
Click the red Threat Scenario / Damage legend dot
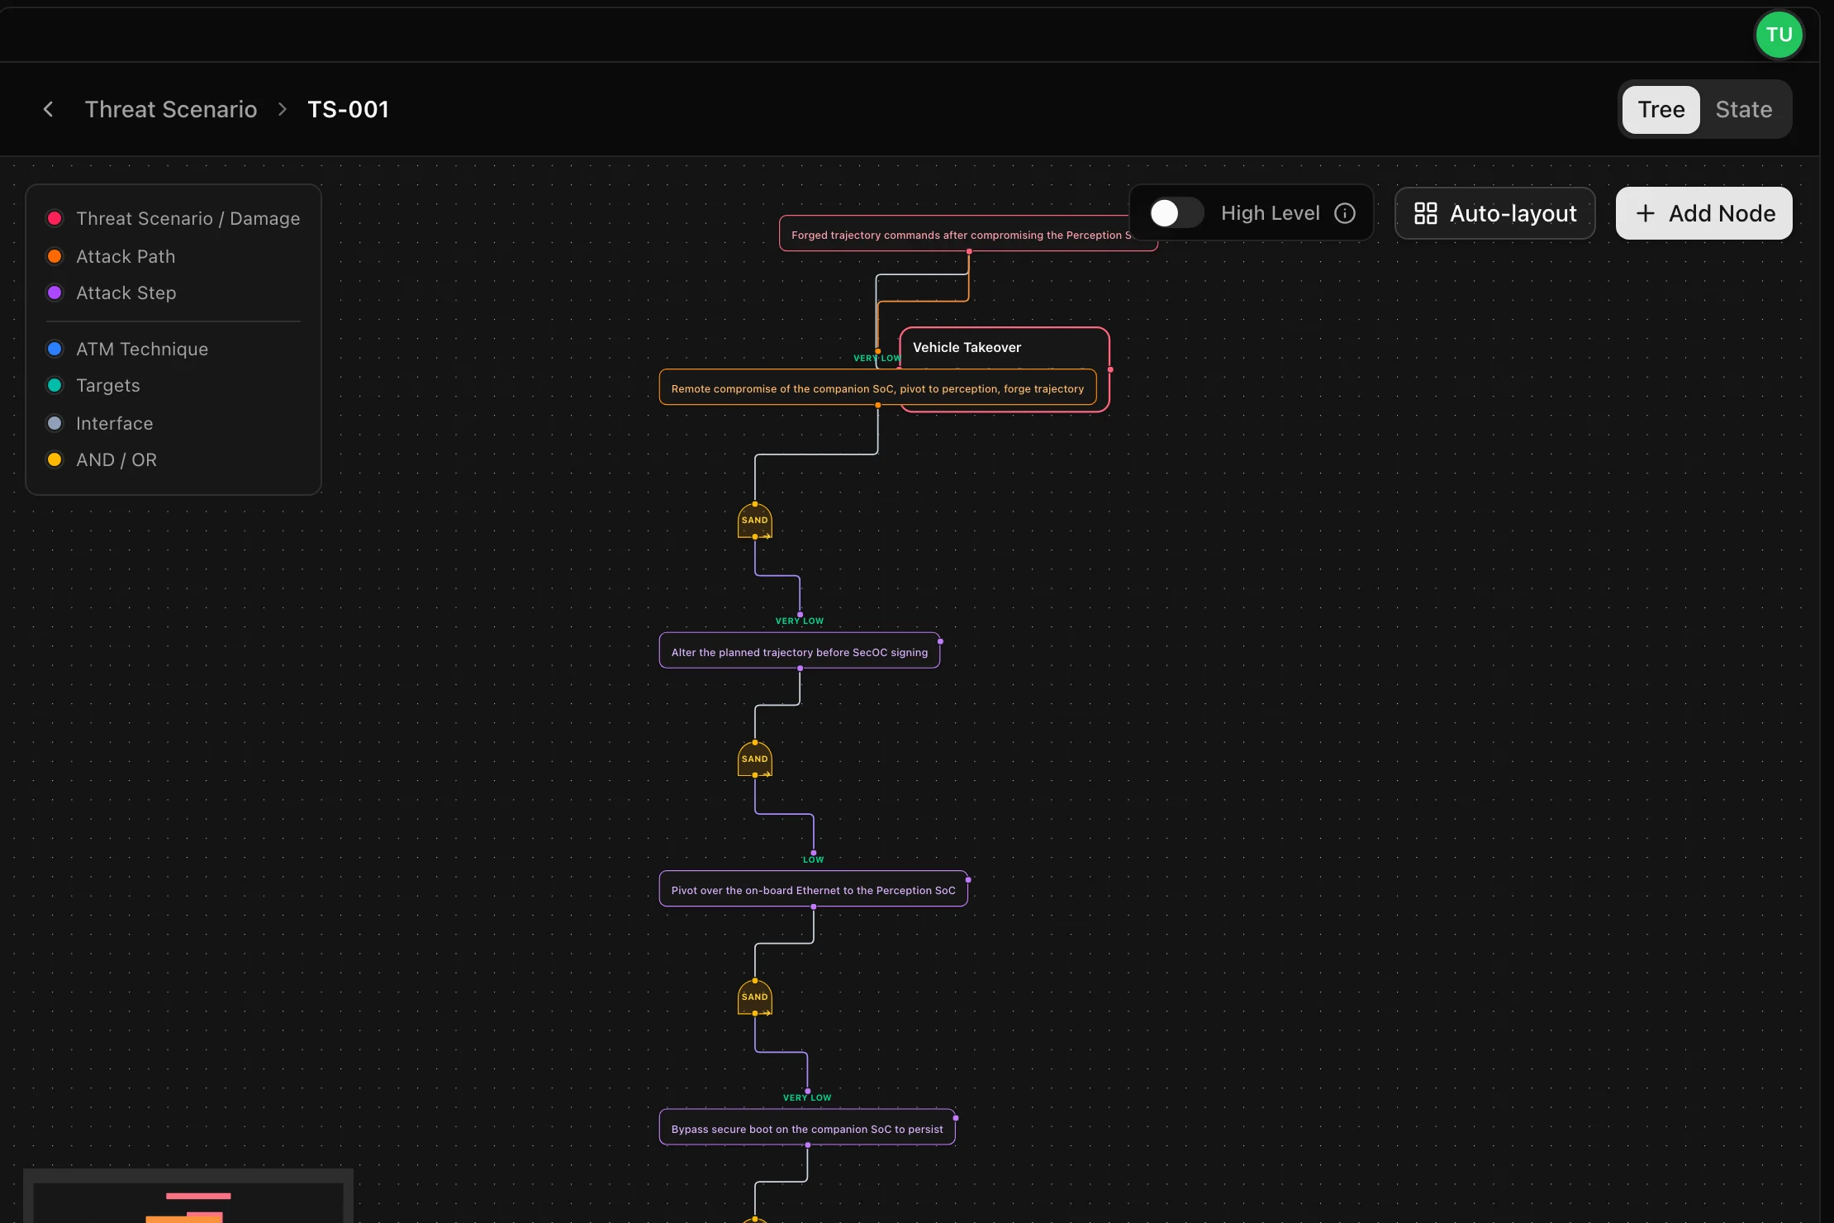[x=55, y=218]
